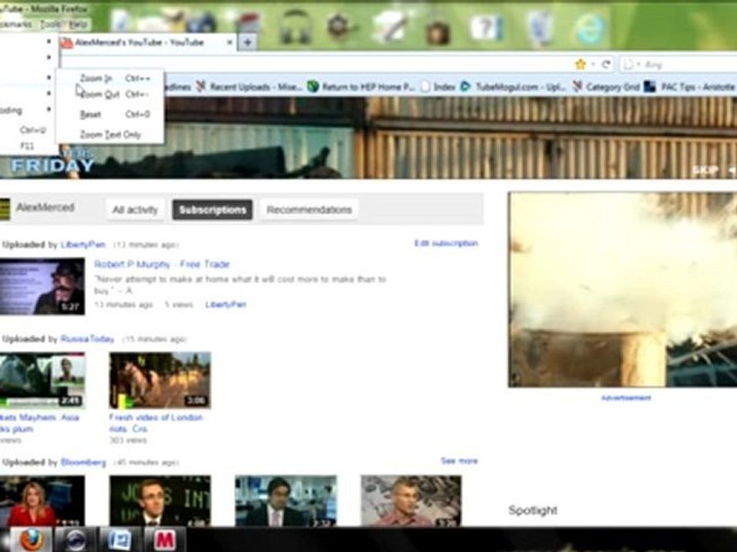This screenshot has width=737, height=552.
Task: Play Bloomberg thumbnail with man before green ticker
Action: coord(160,501)
